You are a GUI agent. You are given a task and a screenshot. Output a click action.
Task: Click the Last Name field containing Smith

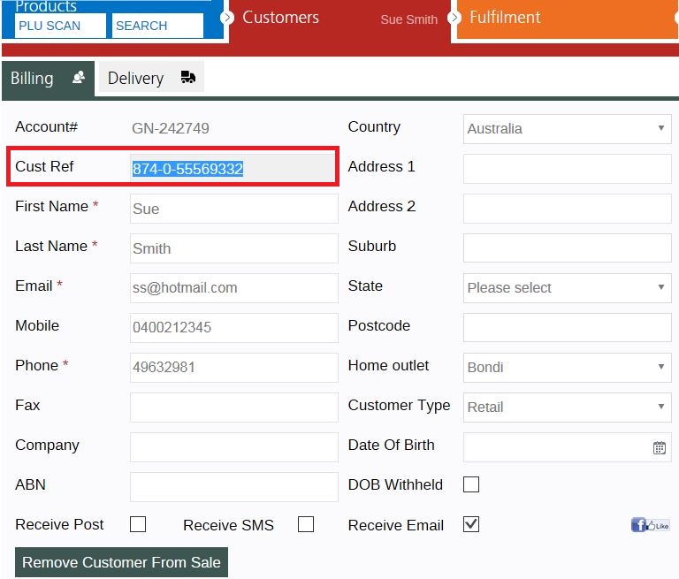pos(233,248)
